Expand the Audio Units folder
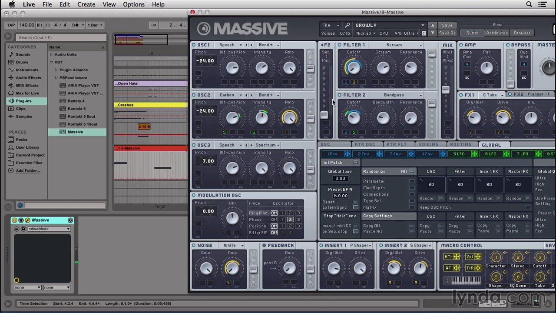Image resolution: width=556 pixels, height=313 pixels. click(51, 54)
